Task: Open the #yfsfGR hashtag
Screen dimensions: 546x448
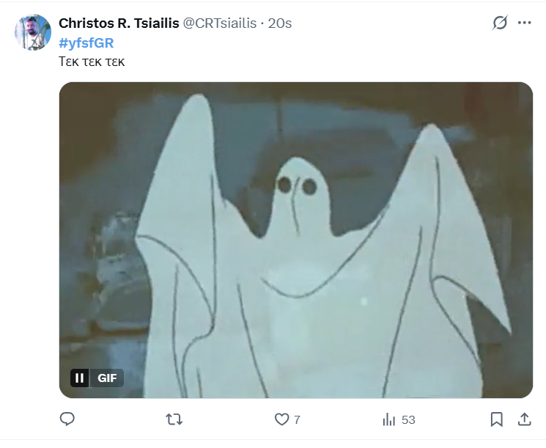Action: point(86,43)
